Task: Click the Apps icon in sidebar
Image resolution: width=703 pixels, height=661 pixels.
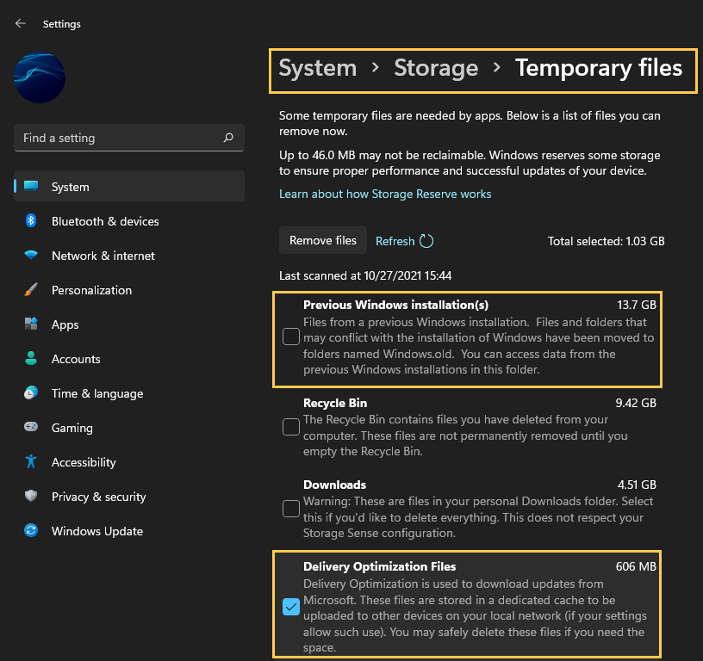Action: (31, 324)
